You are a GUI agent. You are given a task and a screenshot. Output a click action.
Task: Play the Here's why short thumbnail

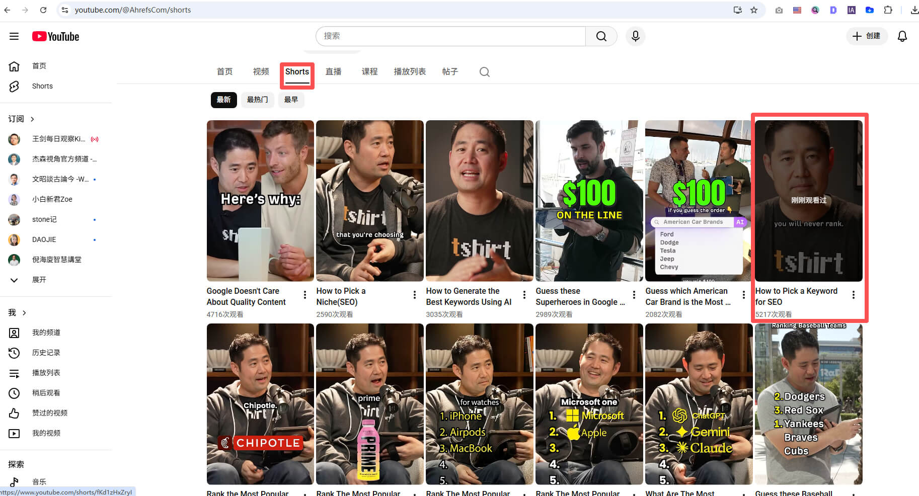260,201
